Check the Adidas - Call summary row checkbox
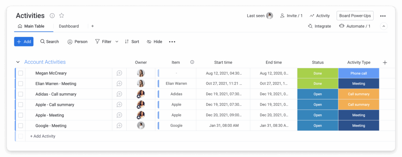 [x=20, y=94]
